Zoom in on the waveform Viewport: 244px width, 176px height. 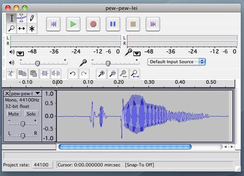[102, 74]
